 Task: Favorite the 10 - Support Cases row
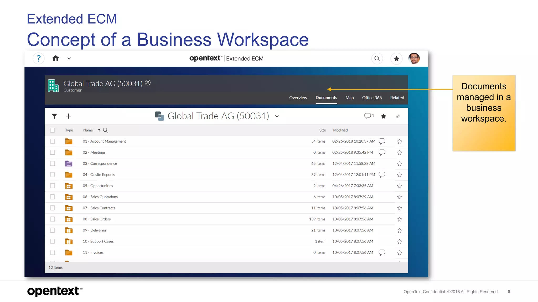click(400, 242)
